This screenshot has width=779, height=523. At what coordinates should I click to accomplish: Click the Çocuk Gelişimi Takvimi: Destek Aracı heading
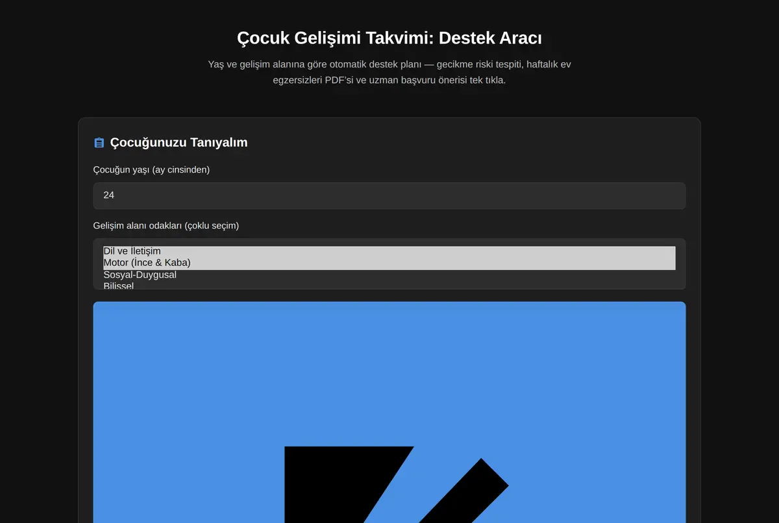coord(389,38)
